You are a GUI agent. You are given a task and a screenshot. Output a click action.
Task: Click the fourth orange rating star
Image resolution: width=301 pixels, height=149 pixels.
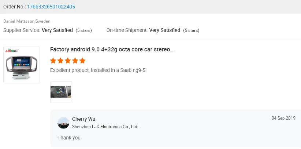tap(75, 61)
